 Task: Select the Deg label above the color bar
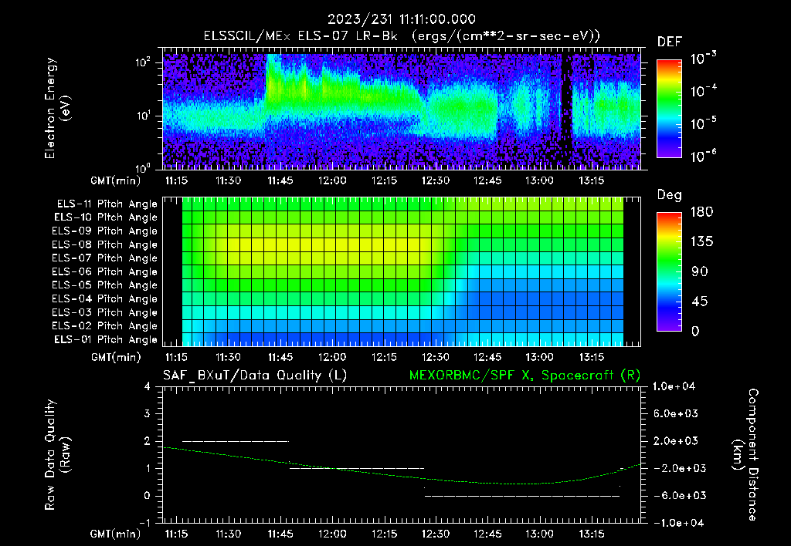669,195
